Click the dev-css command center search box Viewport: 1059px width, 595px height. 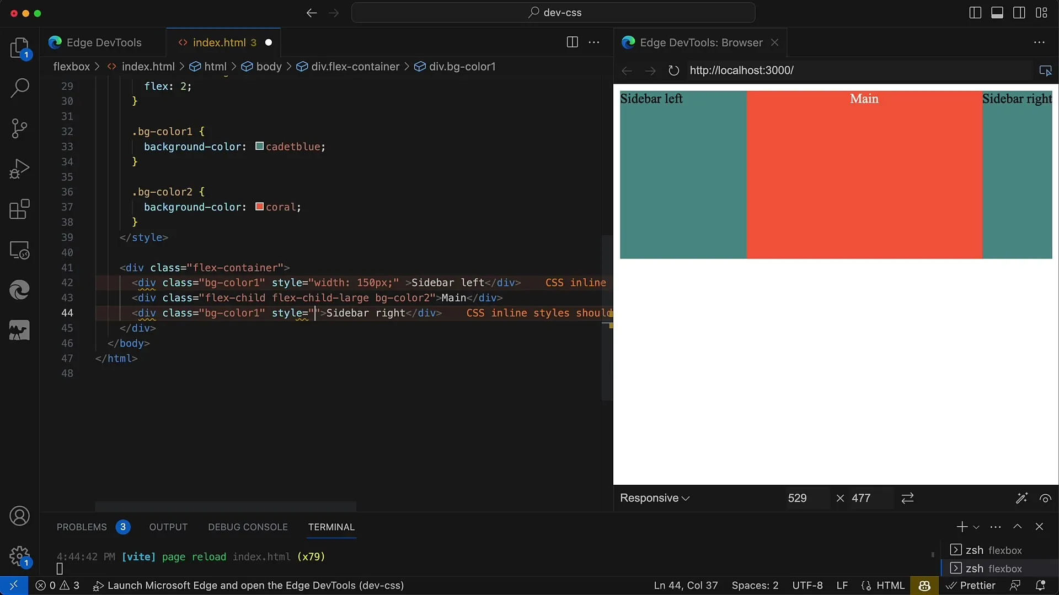[553, 13]
